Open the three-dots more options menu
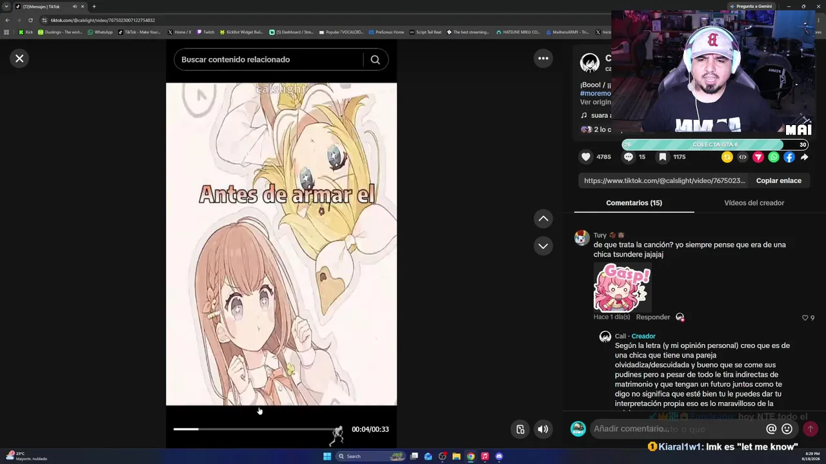Viewport: 826px width, 464px height. [543, 59]
